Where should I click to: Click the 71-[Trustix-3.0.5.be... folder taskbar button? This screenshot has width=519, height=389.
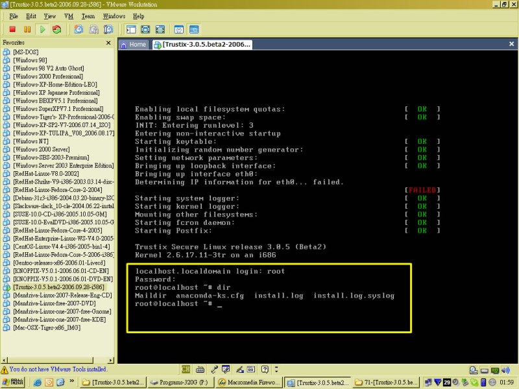[x=386, y=383]
